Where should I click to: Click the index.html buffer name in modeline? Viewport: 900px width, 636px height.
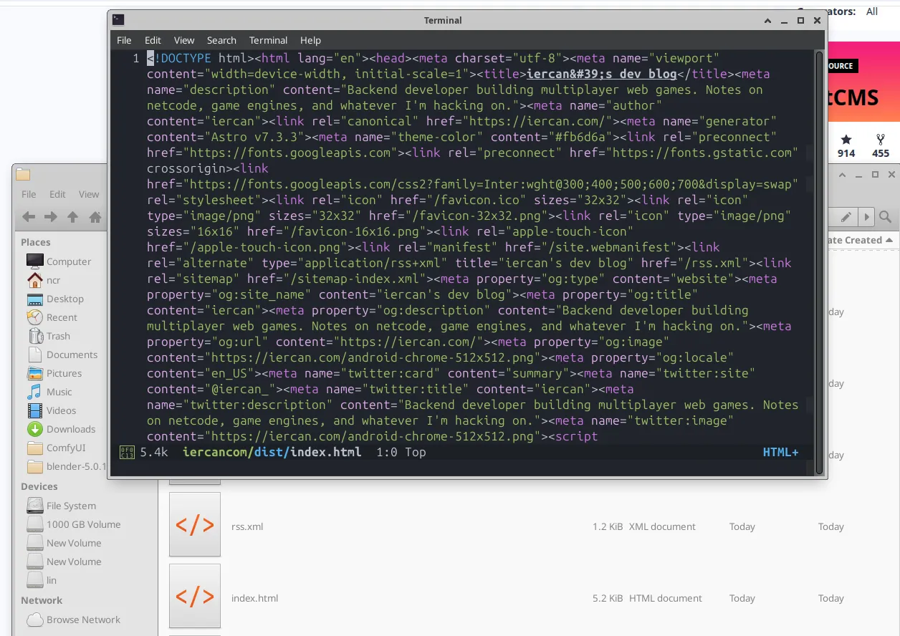[326, 452]
